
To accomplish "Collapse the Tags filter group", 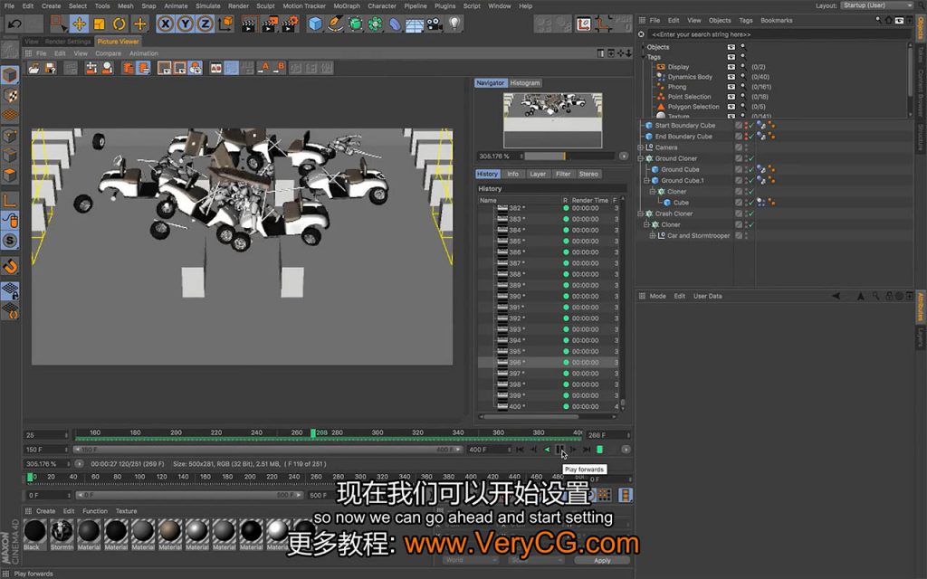I will (644, 57).
